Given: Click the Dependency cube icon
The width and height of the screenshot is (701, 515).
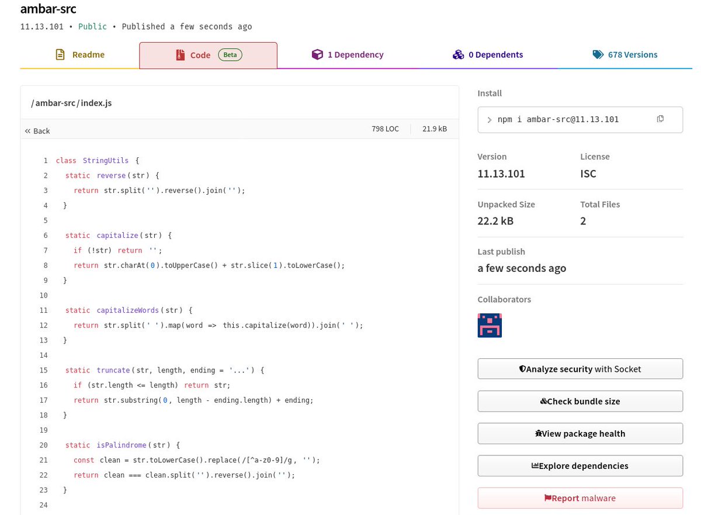Looking at the screenshot, I should tap(317, 55).
